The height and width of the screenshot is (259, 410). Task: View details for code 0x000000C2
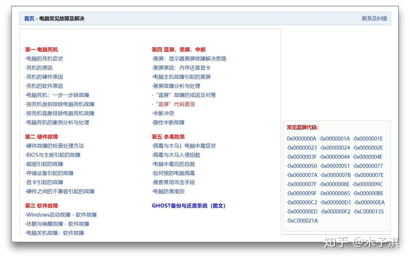click(302, 202)
